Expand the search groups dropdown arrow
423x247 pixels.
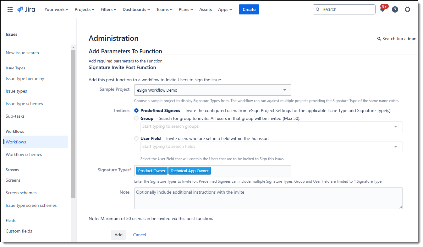click(x=396, y=127)
